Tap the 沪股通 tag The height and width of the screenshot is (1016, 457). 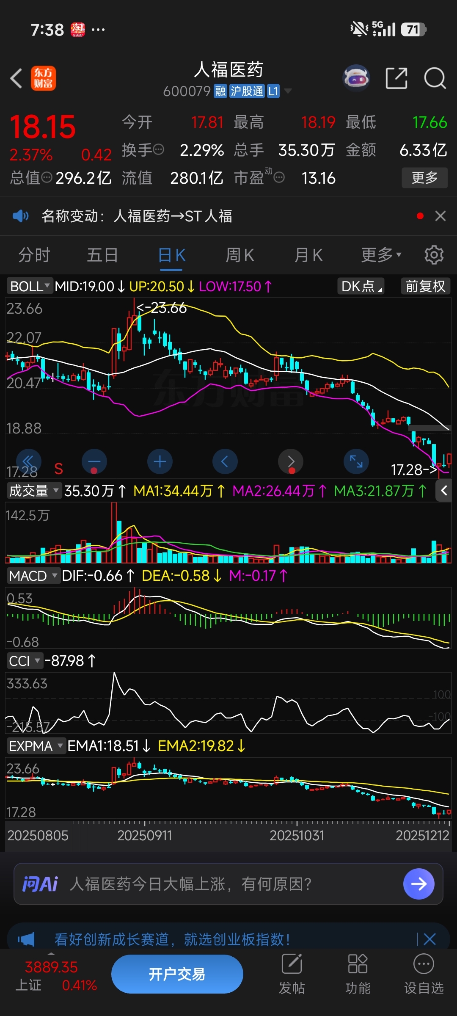247,91
